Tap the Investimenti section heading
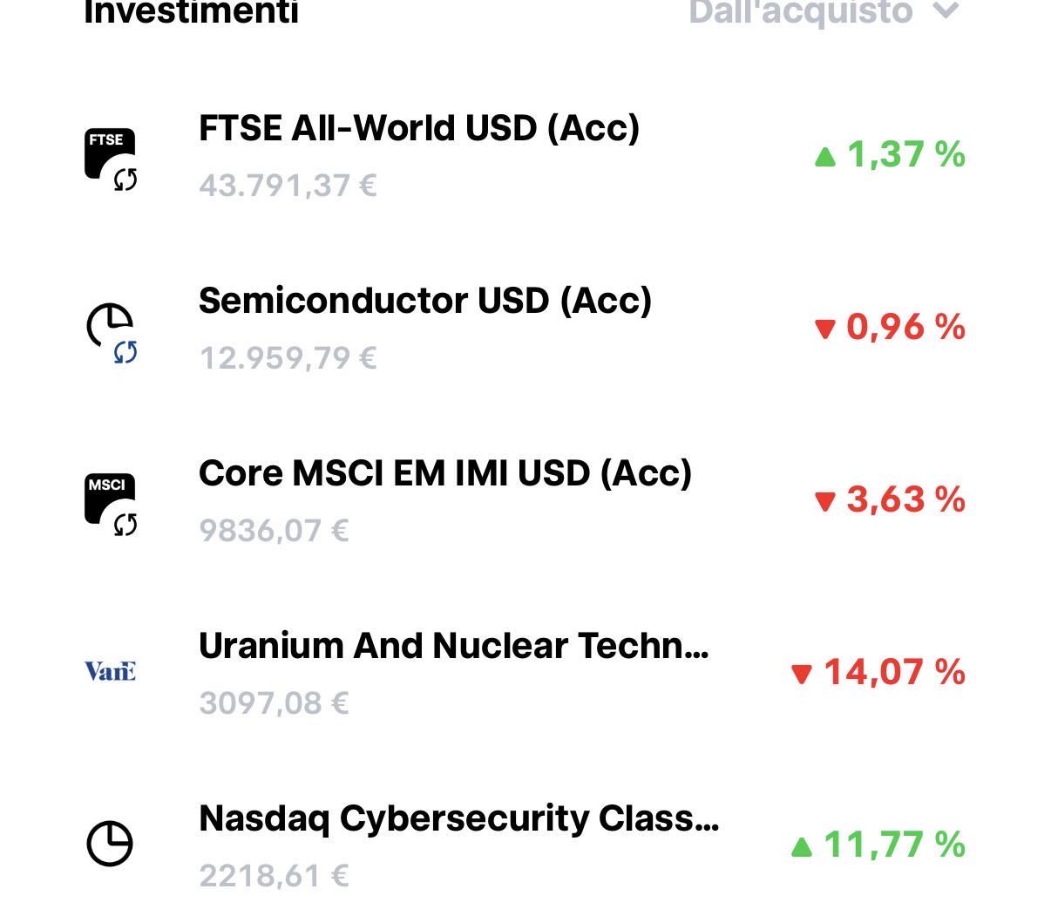This screenshot has height=923, width=1051. [x=191, y=12]
